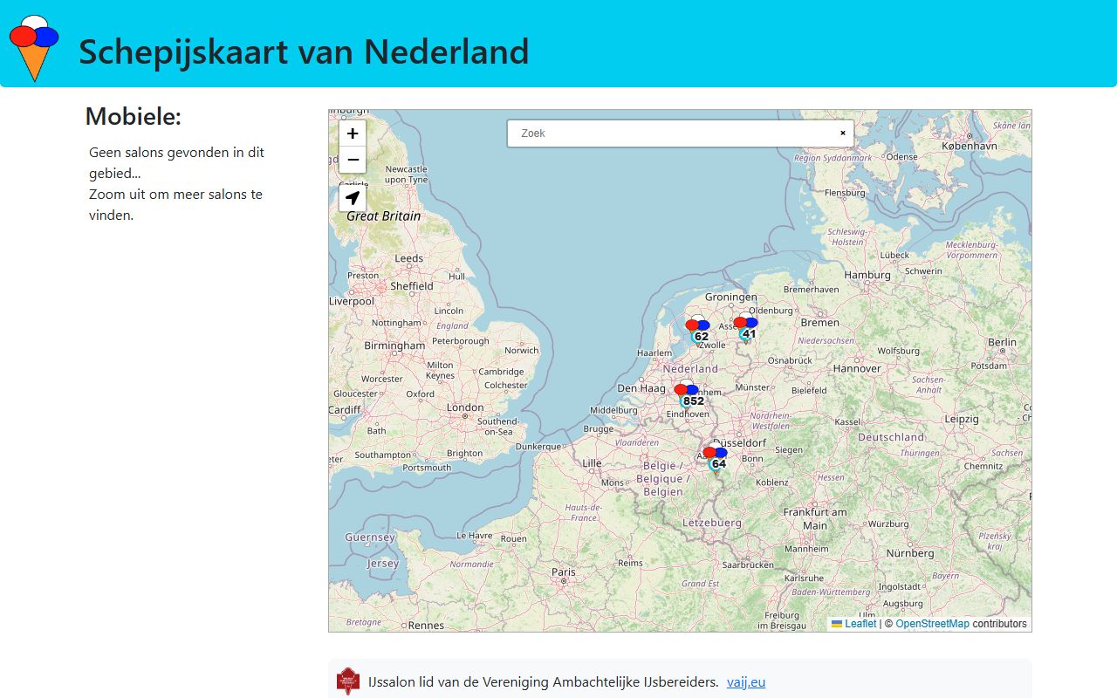Image resolution: width=1117 pixels, height=698 pixels.
Task: Visit the vaij.eu link
Action: 746,682
